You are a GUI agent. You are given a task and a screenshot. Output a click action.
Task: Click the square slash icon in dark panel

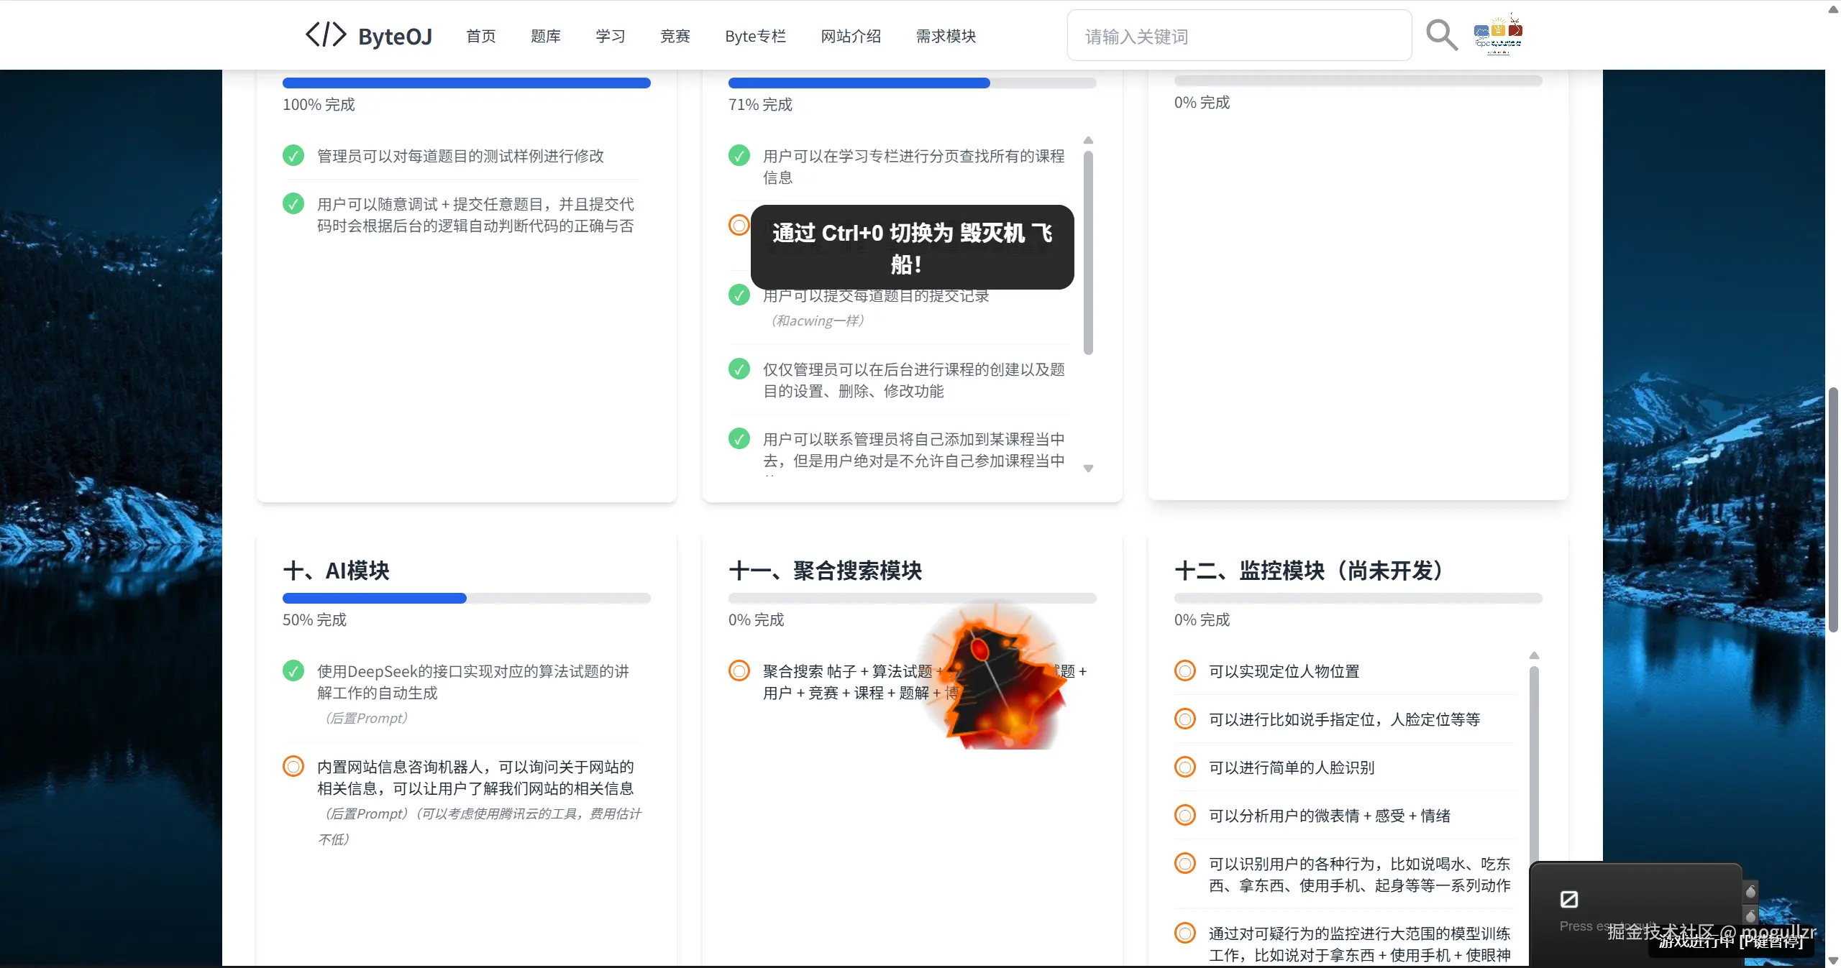click(x=1568, y=899)
